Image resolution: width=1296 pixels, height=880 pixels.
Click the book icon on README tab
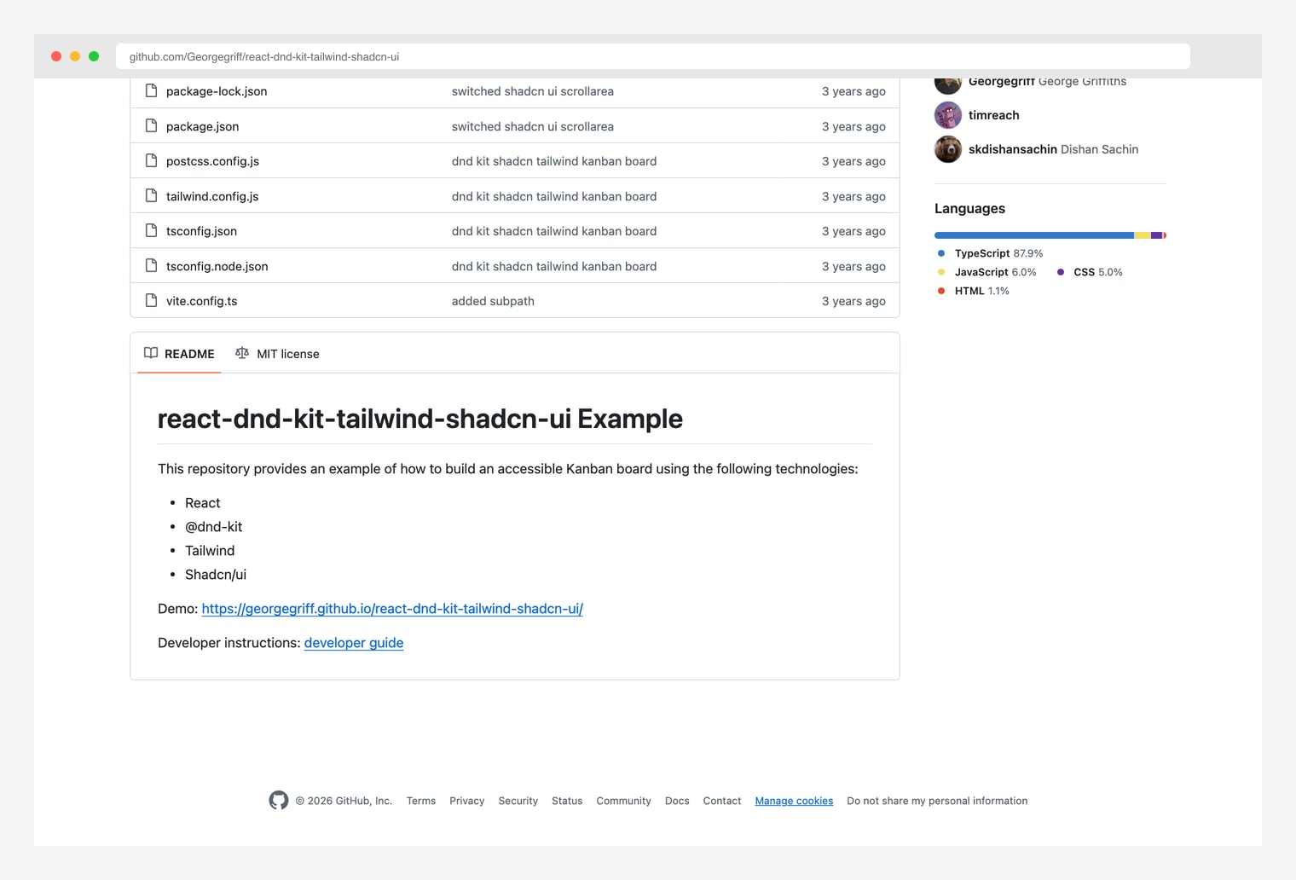(x=151, y=353)
